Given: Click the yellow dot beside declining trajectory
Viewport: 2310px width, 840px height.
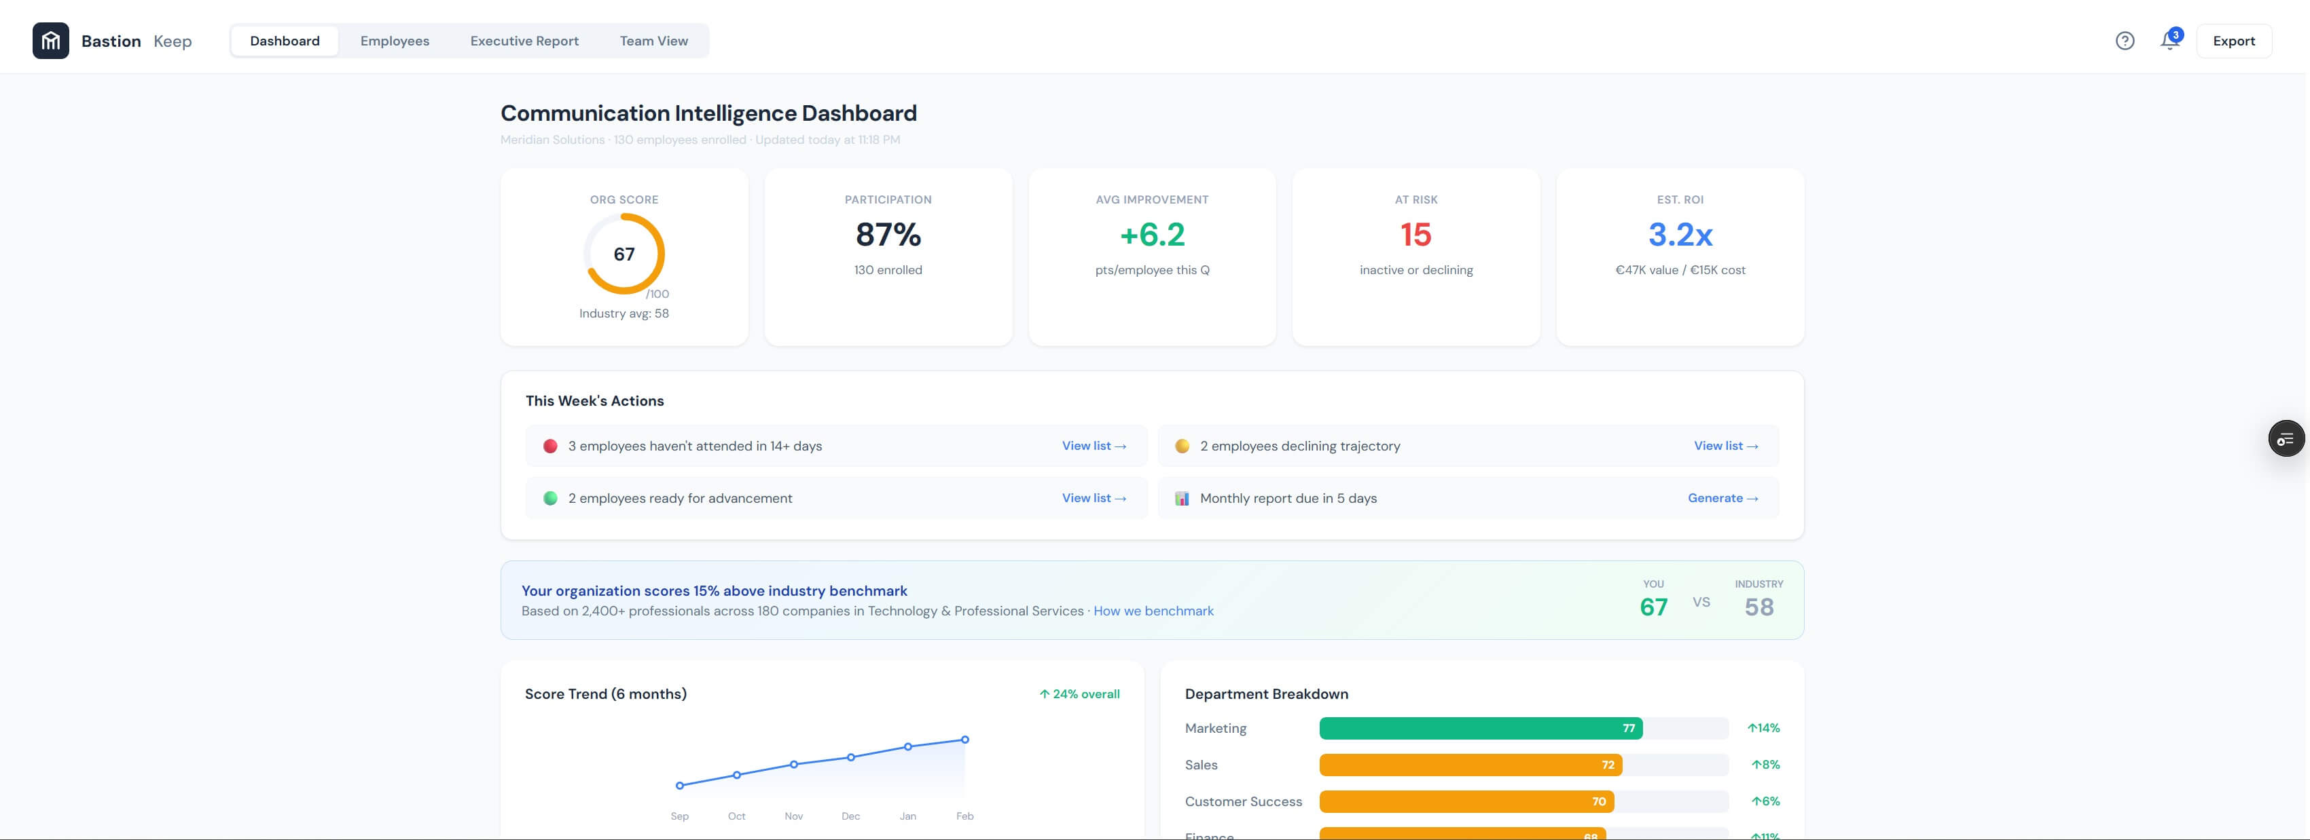Looking at the screenshot, I should click(x=1183, y=445).
